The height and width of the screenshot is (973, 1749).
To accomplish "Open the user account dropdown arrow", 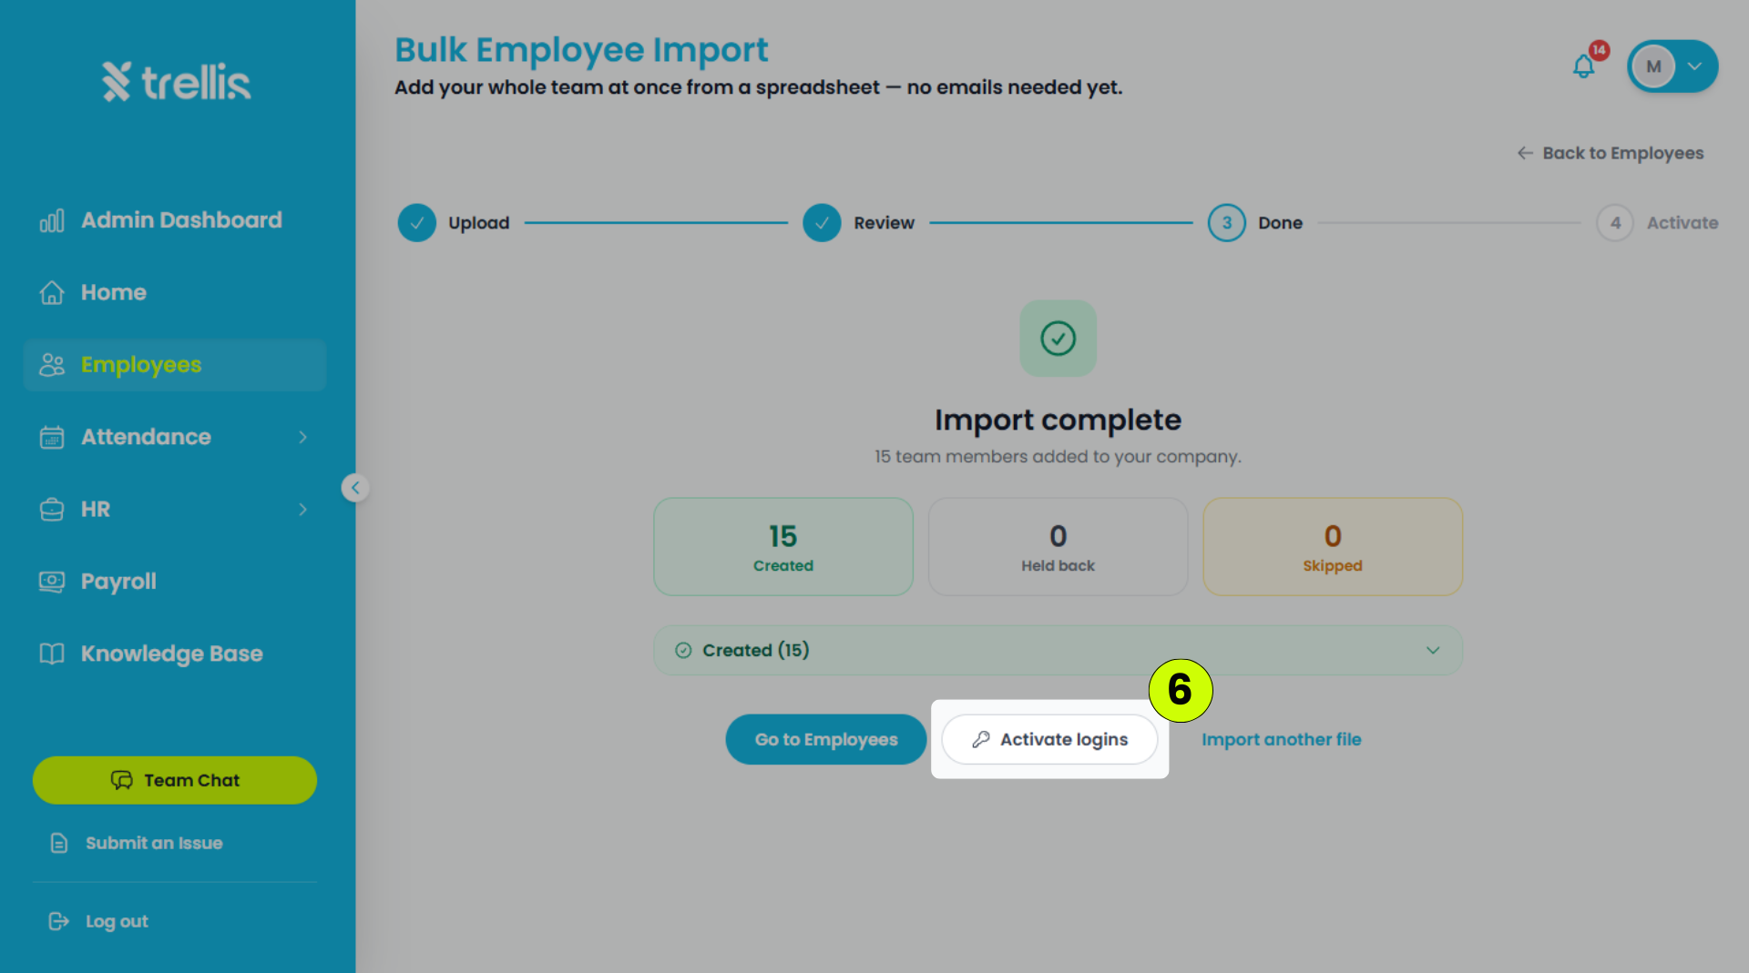I will [1694, 66].
